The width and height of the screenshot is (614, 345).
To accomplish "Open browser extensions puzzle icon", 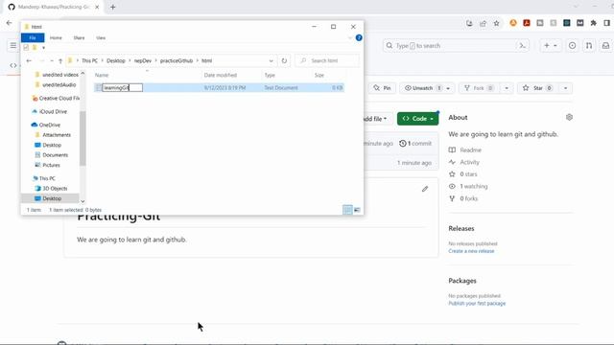I will [x=594, y=23].
